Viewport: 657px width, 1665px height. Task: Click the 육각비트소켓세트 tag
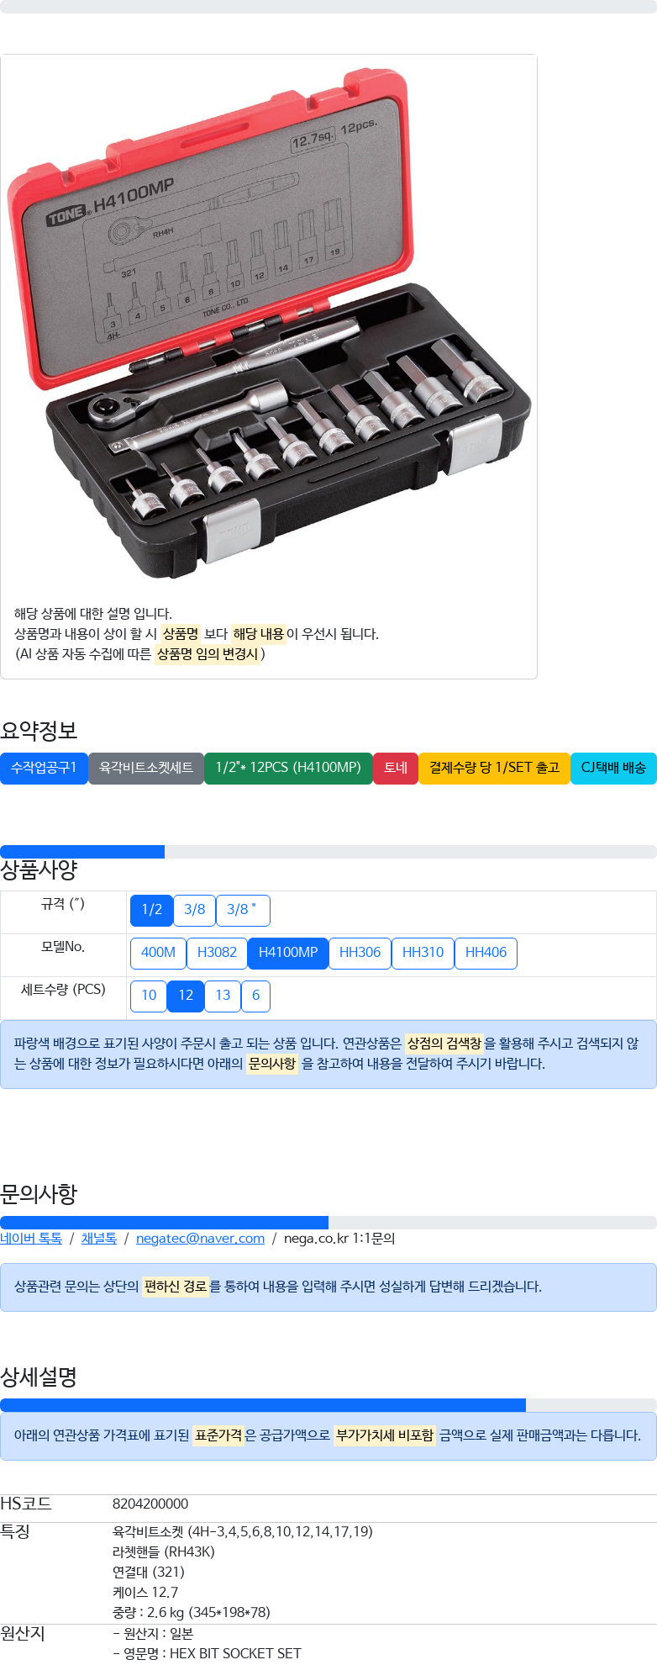146,768
